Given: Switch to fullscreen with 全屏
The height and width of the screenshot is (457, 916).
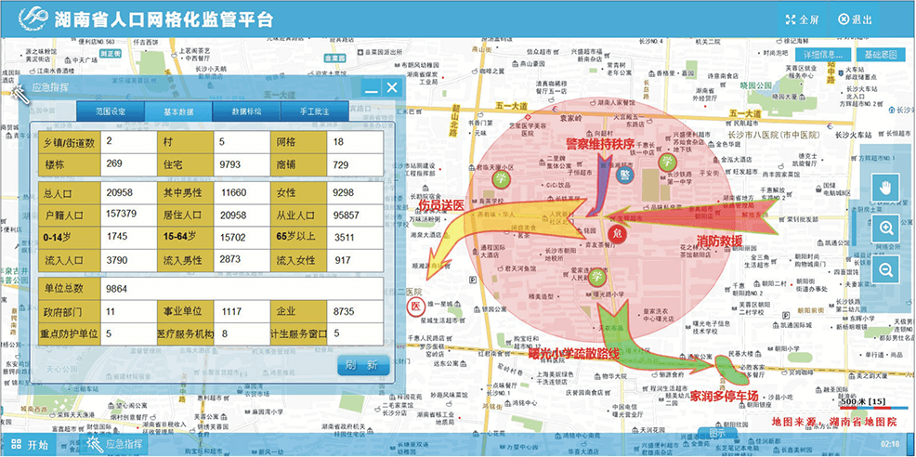Looking at the screenshot, I should 802,20.
